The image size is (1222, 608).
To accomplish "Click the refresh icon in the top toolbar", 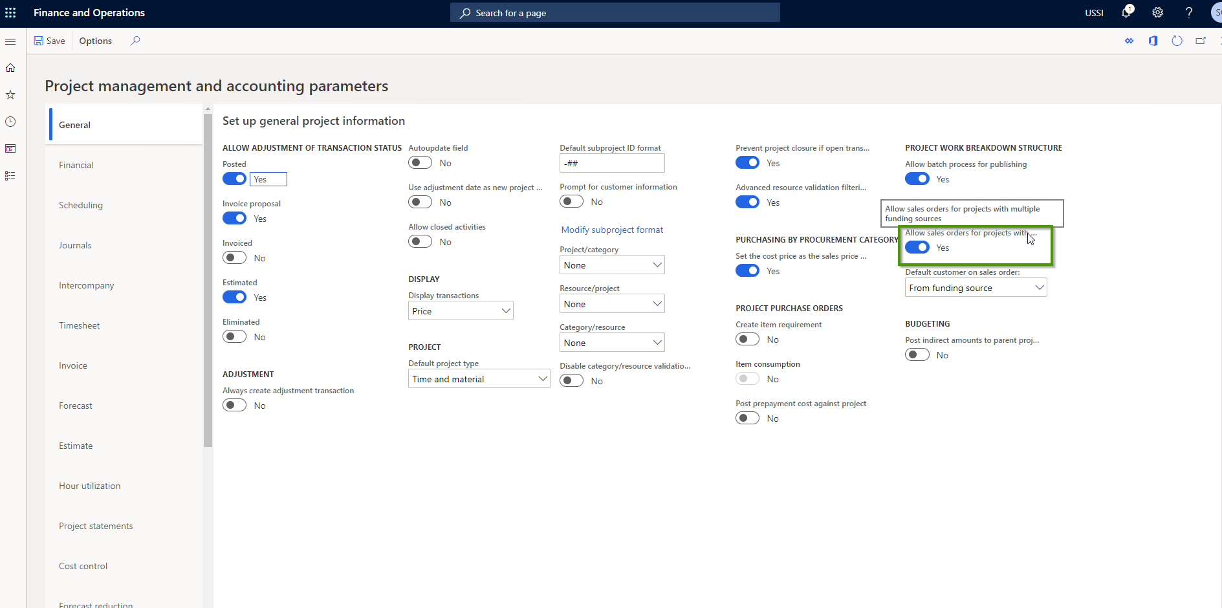I will [1177, 41].
